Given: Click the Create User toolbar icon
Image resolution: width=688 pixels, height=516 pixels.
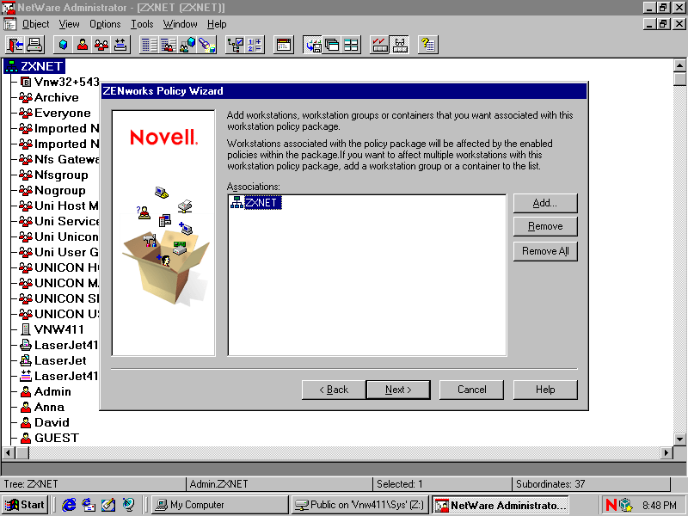Looking at the screenshot, I should pyautogui.click(x=83, y=45).
